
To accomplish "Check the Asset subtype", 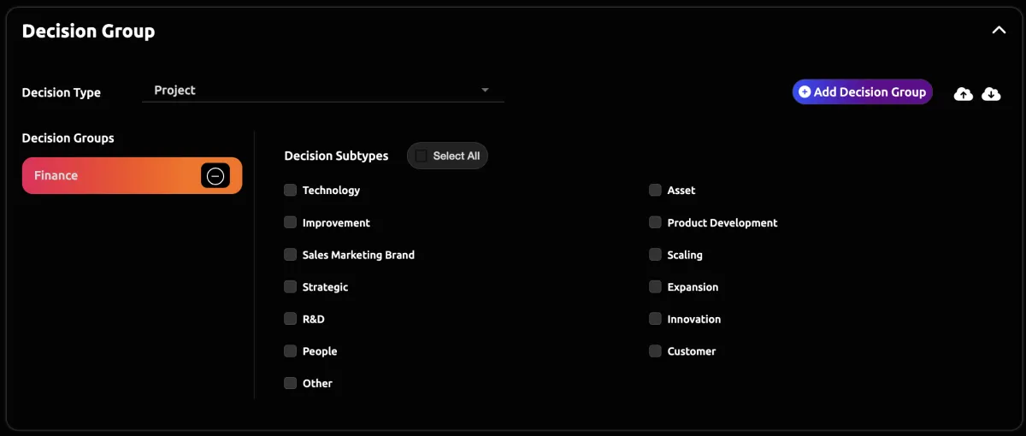I will pyautogui.click(x=655, y=190).
